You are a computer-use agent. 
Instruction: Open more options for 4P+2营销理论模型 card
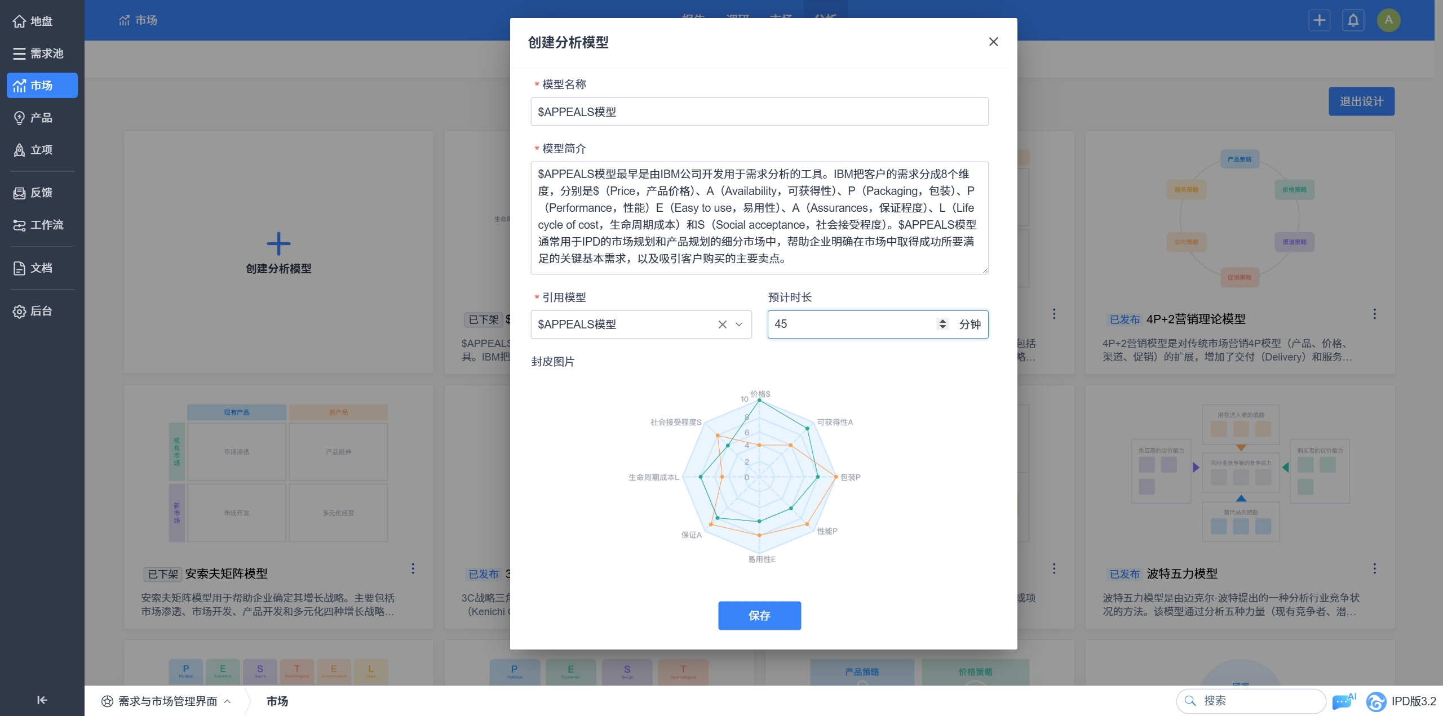coord(1374,314)
